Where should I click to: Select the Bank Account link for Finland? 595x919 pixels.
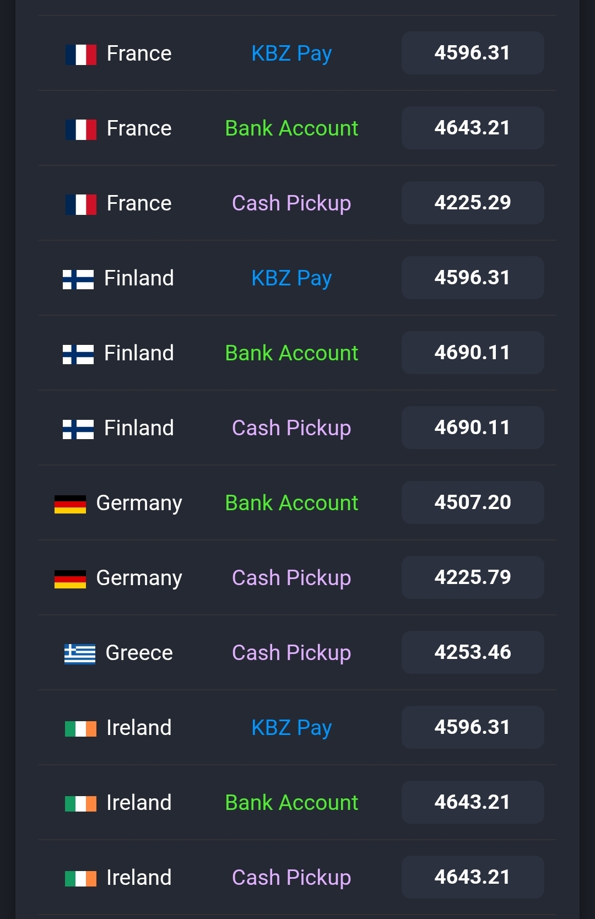[x=291, y=353]
